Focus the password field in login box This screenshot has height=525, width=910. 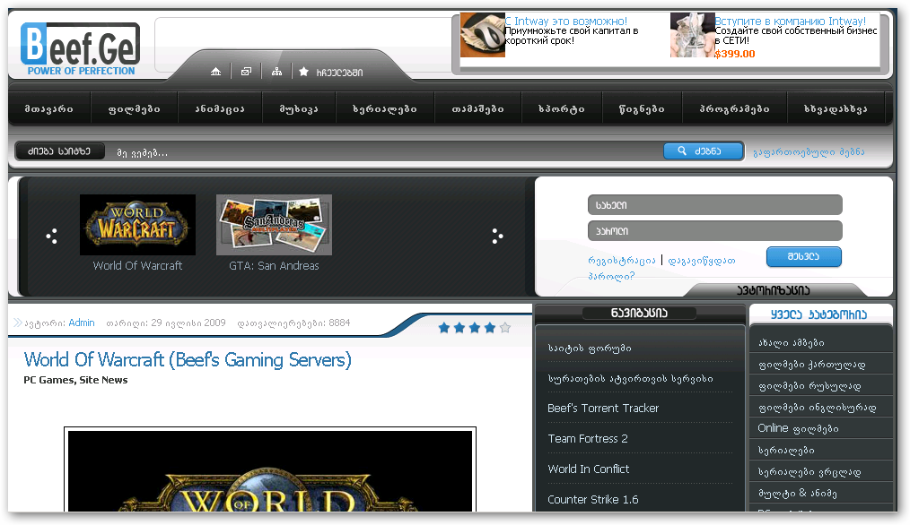click(714, 230)
